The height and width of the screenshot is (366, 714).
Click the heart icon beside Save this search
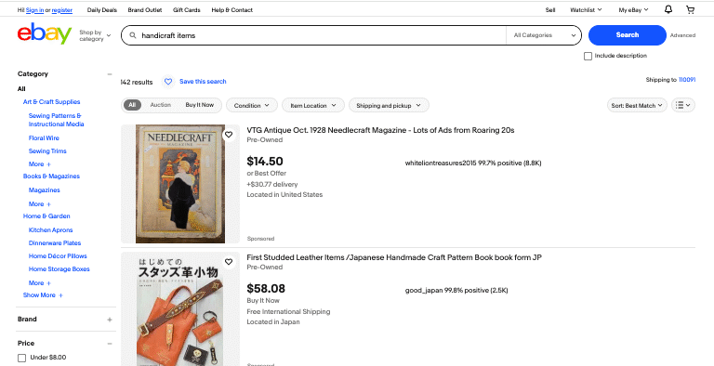[x=168, y=82]
